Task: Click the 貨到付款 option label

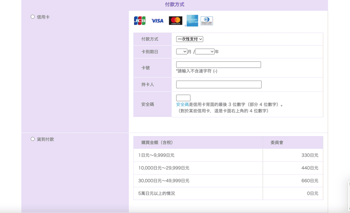Action: coord(45,139)
